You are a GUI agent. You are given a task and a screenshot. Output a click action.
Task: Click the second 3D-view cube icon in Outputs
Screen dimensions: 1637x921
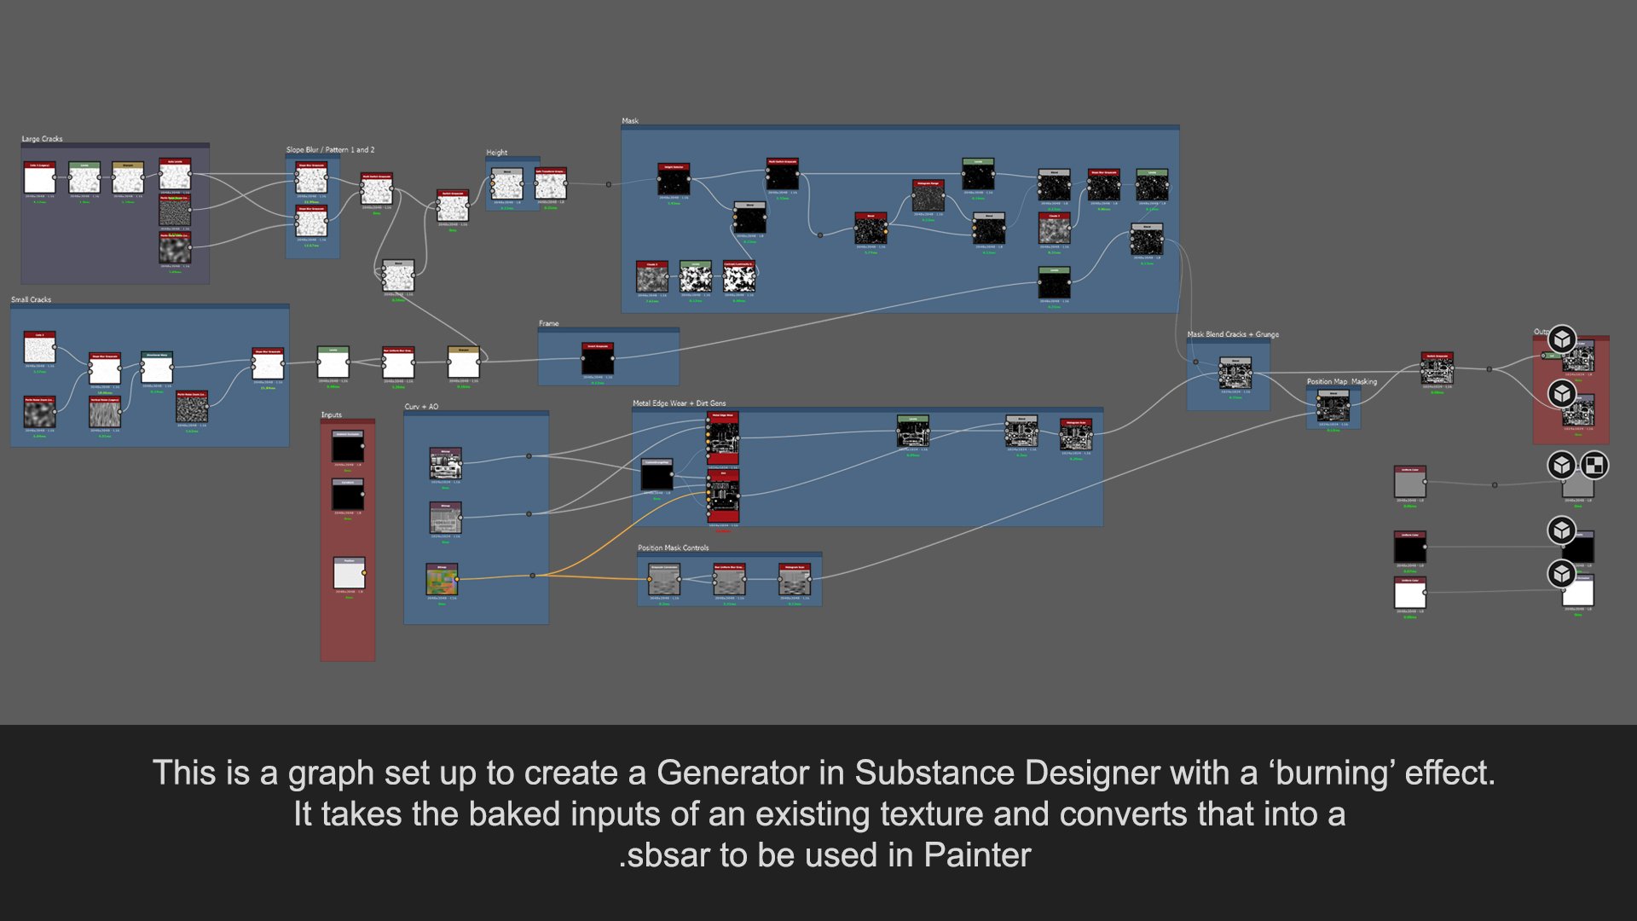1561,393
